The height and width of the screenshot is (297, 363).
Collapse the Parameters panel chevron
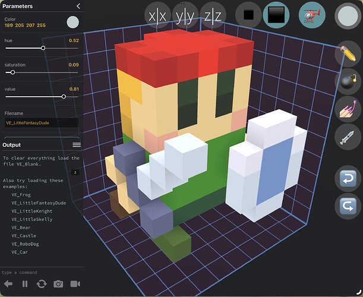point(78,6)
